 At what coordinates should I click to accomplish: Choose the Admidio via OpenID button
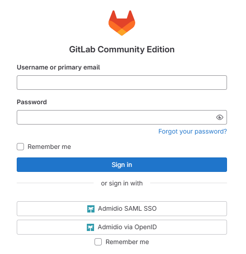(122, 227)
